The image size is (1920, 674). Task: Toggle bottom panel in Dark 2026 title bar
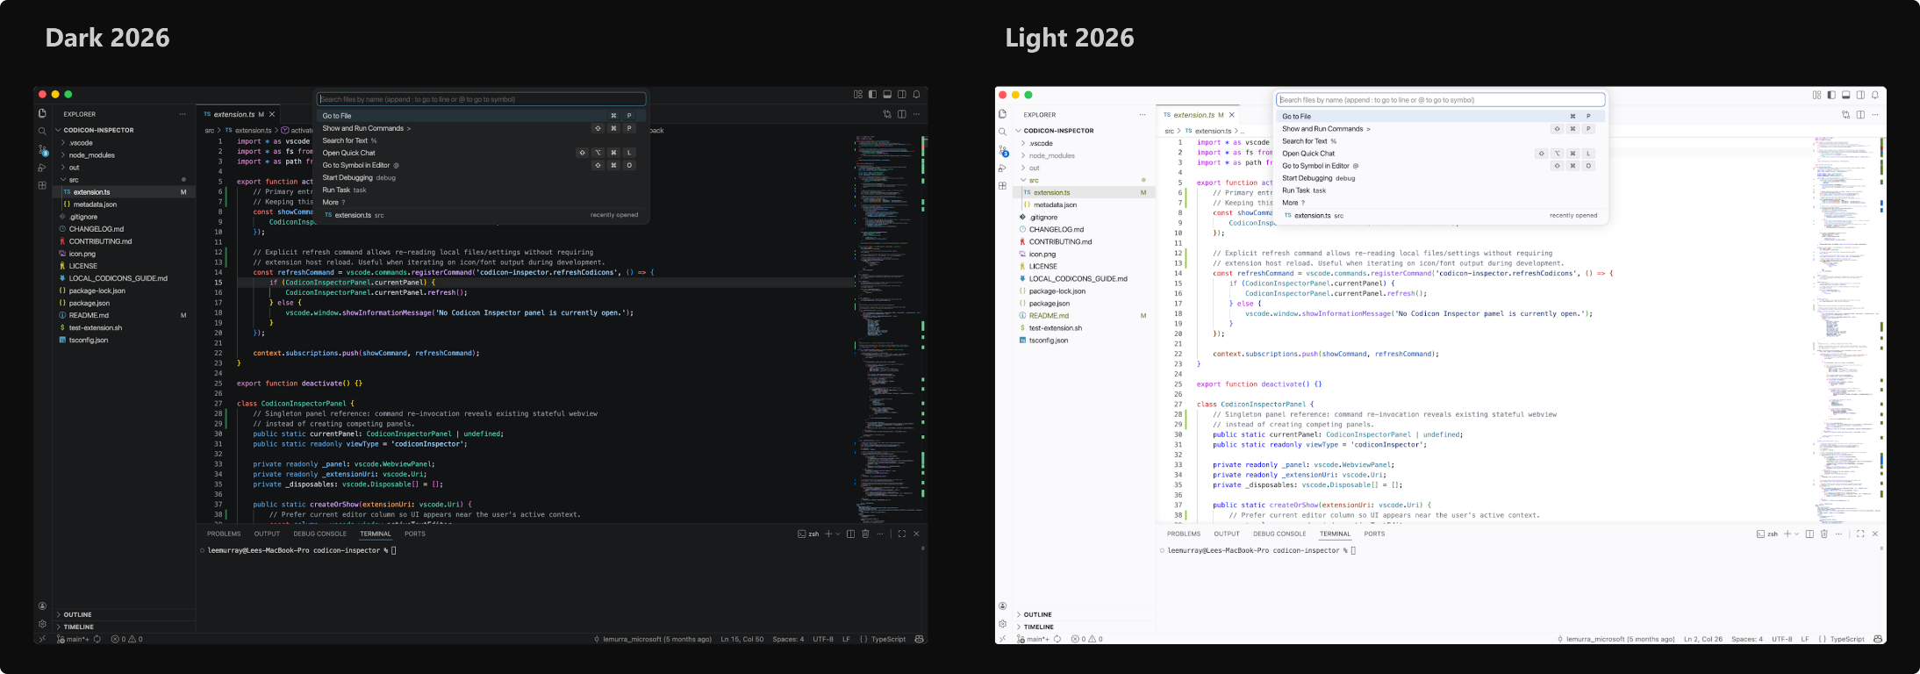887,95
